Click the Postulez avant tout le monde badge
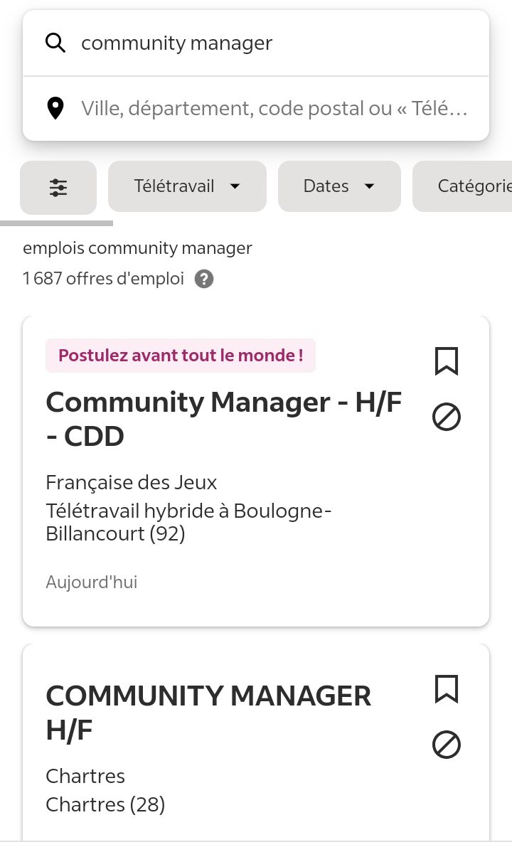512x852 pixels. (x=181, y=356)
